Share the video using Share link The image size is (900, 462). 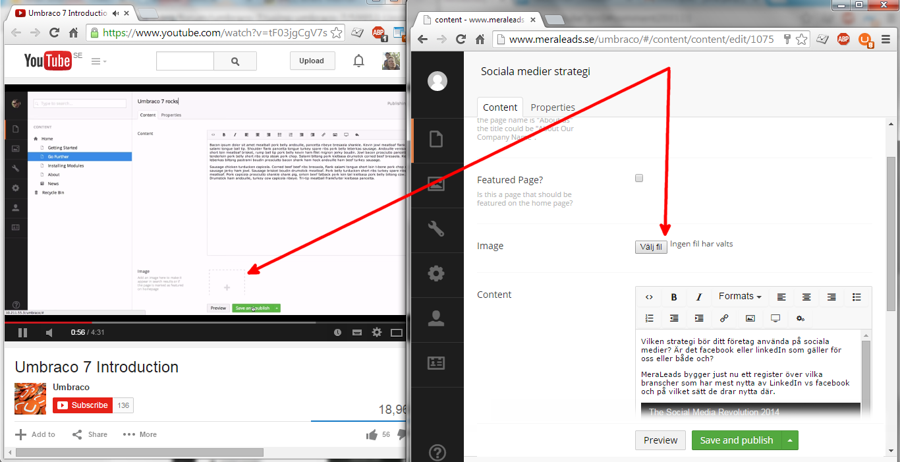coord(90,434)
